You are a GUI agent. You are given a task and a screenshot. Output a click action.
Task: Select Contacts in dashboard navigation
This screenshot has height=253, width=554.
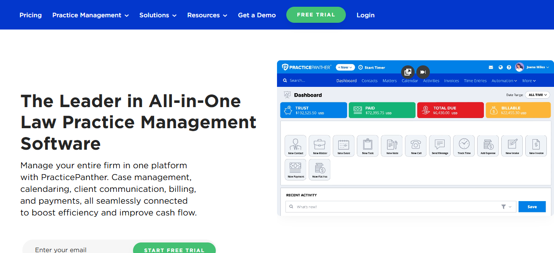click(369, 81)
